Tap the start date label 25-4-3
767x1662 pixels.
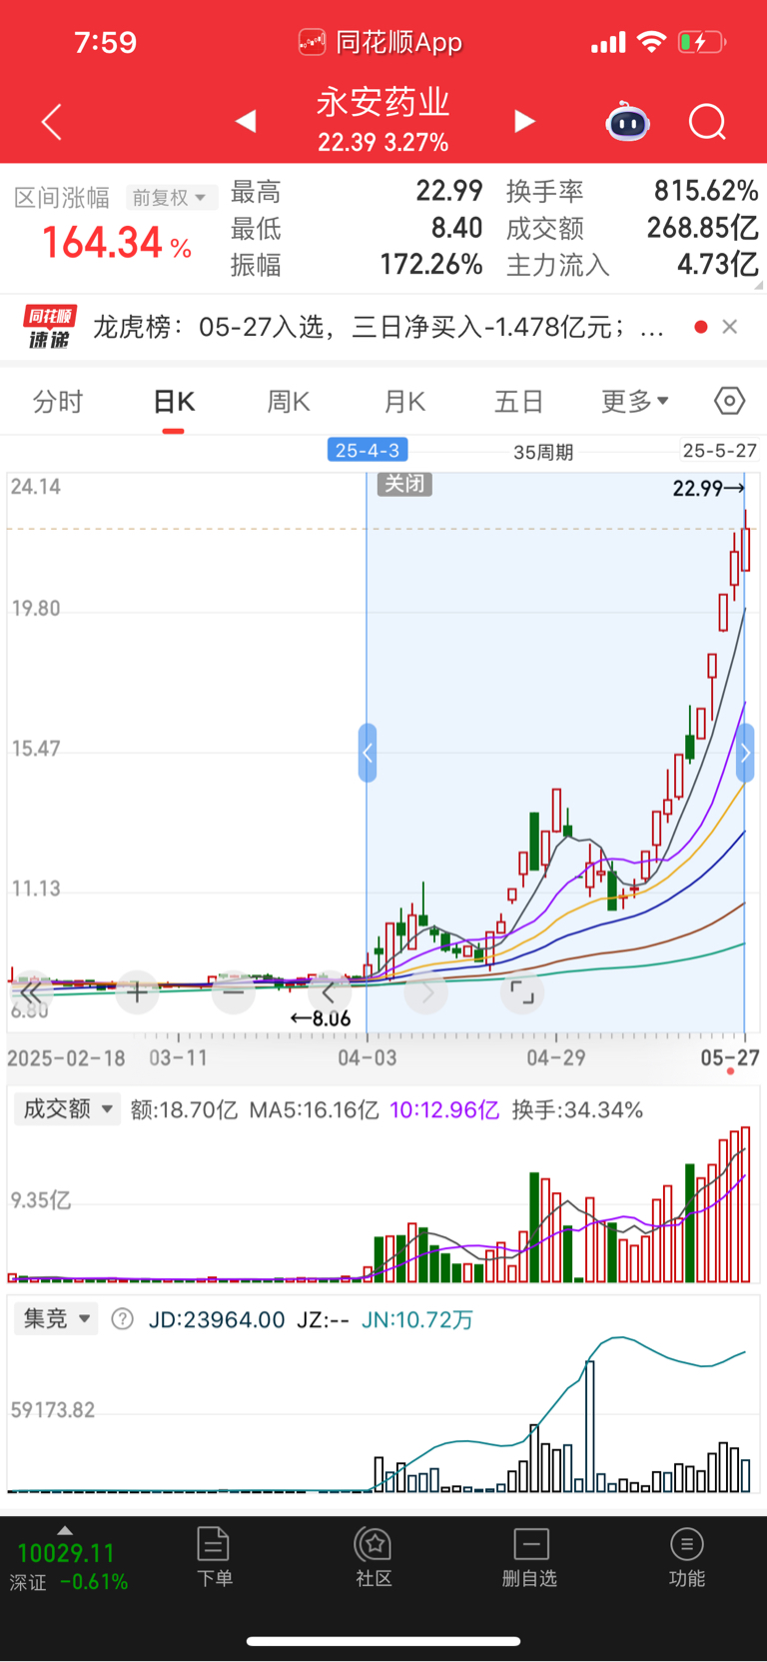click(368, 450)
